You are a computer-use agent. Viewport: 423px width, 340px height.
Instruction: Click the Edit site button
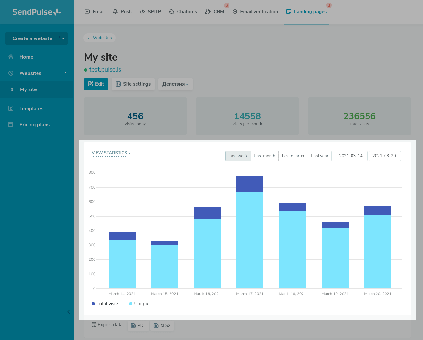[96, 84]
